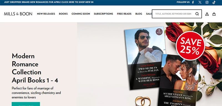
Task: Click the Modern Romance Collection heading
Action: pyautogui.click(x=35, y=68)
